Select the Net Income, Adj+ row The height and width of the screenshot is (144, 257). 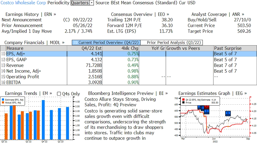pyautogui.click(x=128, y=71)
